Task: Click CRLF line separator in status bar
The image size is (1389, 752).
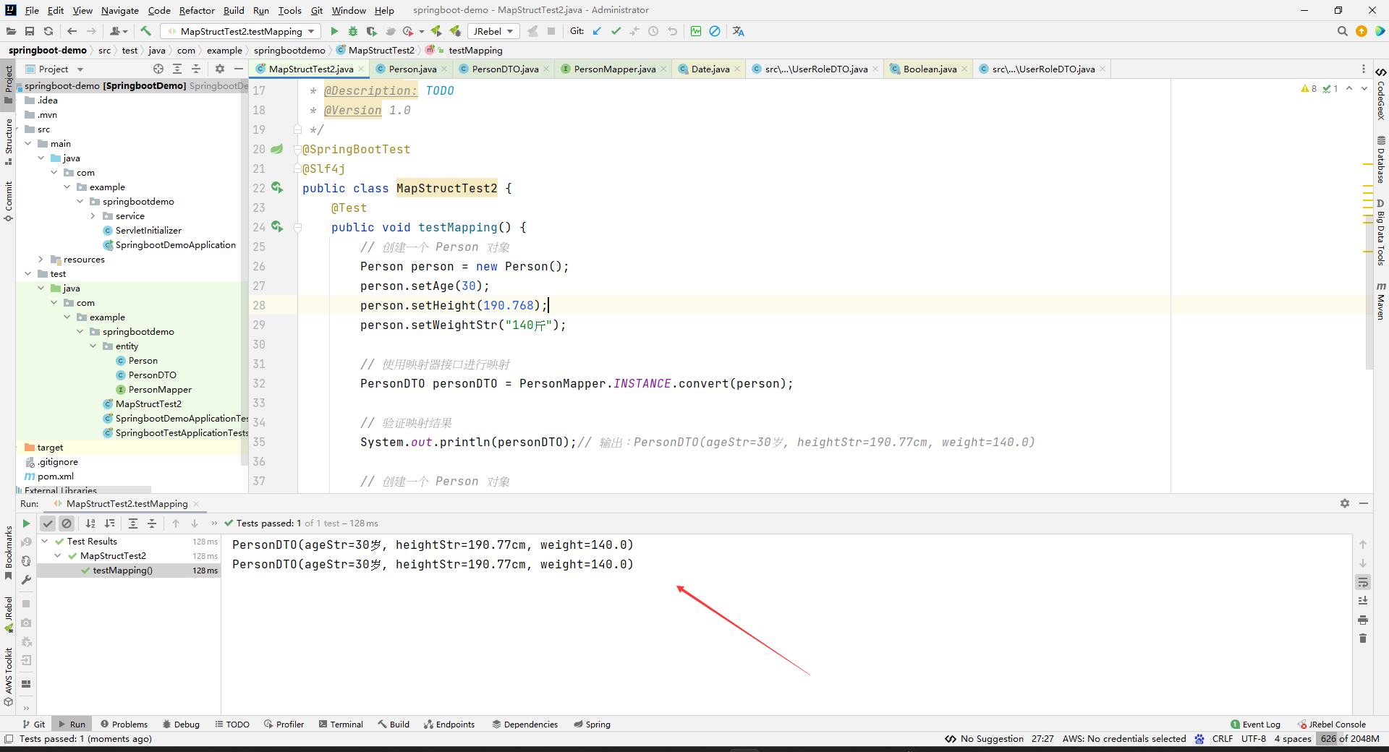Action: [x=1223, y=738]
